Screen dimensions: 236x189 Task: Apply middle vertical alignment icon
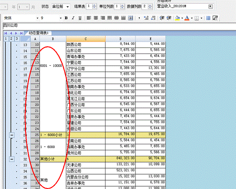click(x=117, y=18)
